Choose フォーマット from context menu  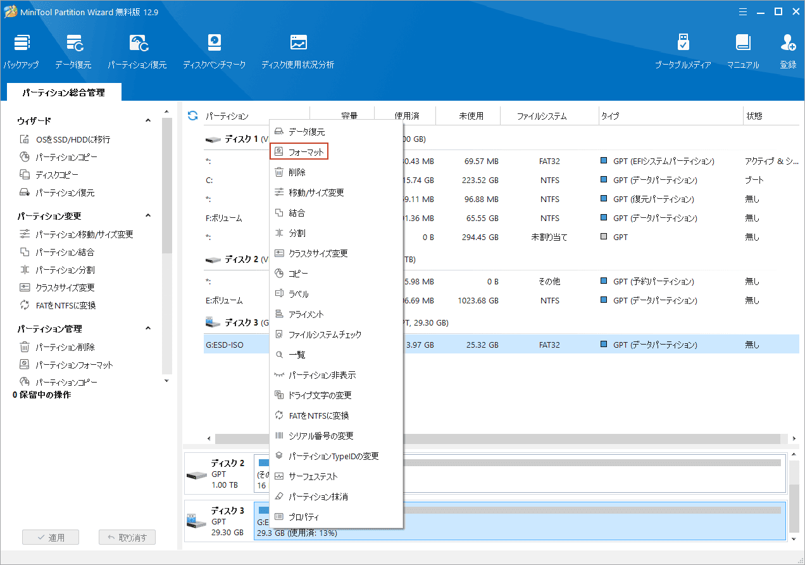(337, 152)
